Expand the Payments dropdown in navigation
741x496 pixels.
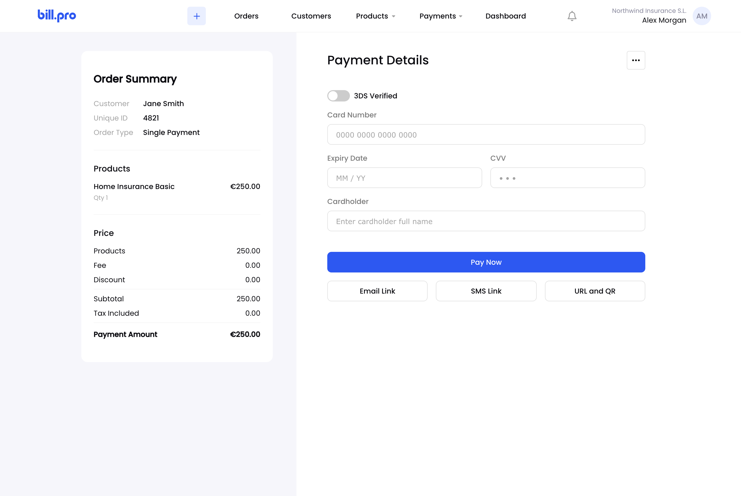[441, 16]
